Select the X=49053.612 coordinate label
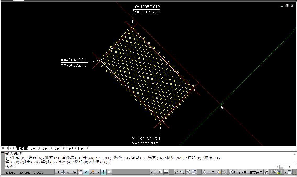The width and height of the screenshot is (297, 177). click(147, 7)
